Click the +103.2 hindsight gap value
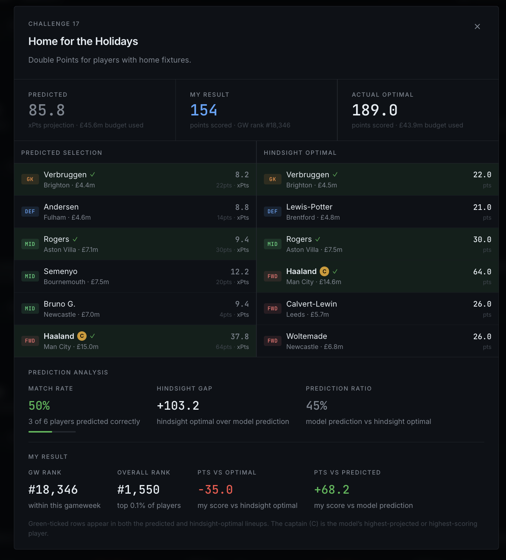The width and height of the screenshot is (506, 560). [x=178, y=406]
